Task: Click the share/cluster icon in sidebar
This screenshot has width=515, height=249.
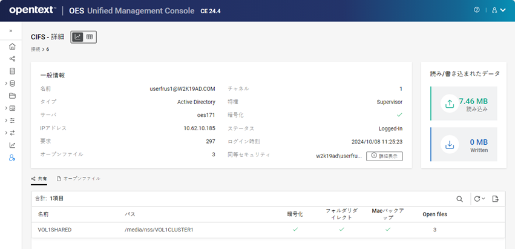Action: (x=12, y=59)
